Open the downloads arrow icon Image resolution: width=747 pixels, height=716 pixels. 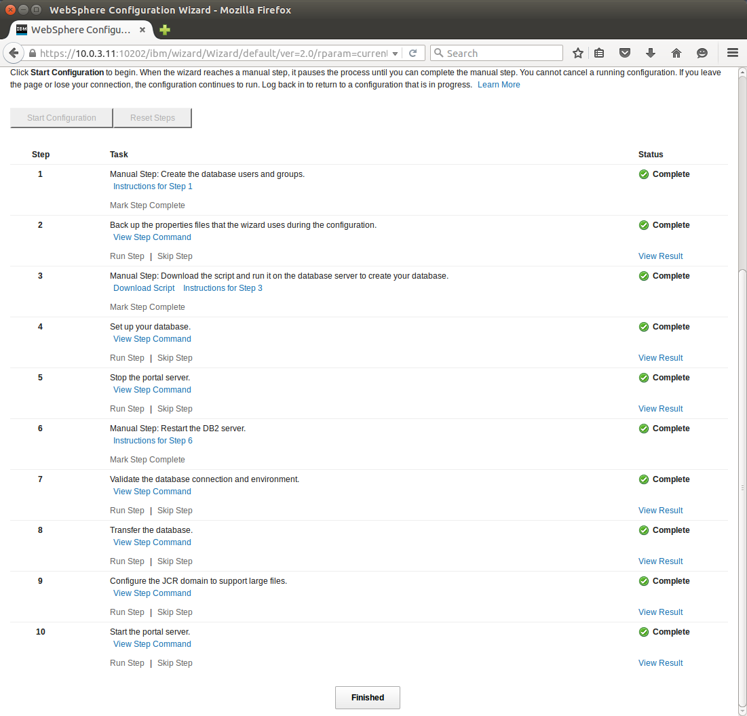point(650,54)
